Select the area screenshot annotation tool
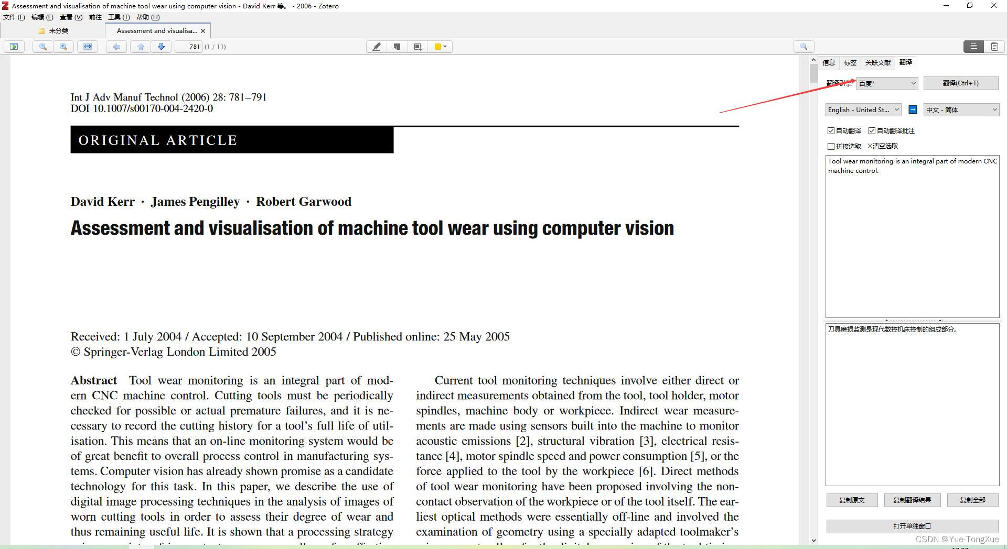The width and height of the screenshot is (1007, 549). (x=417, y=47)
